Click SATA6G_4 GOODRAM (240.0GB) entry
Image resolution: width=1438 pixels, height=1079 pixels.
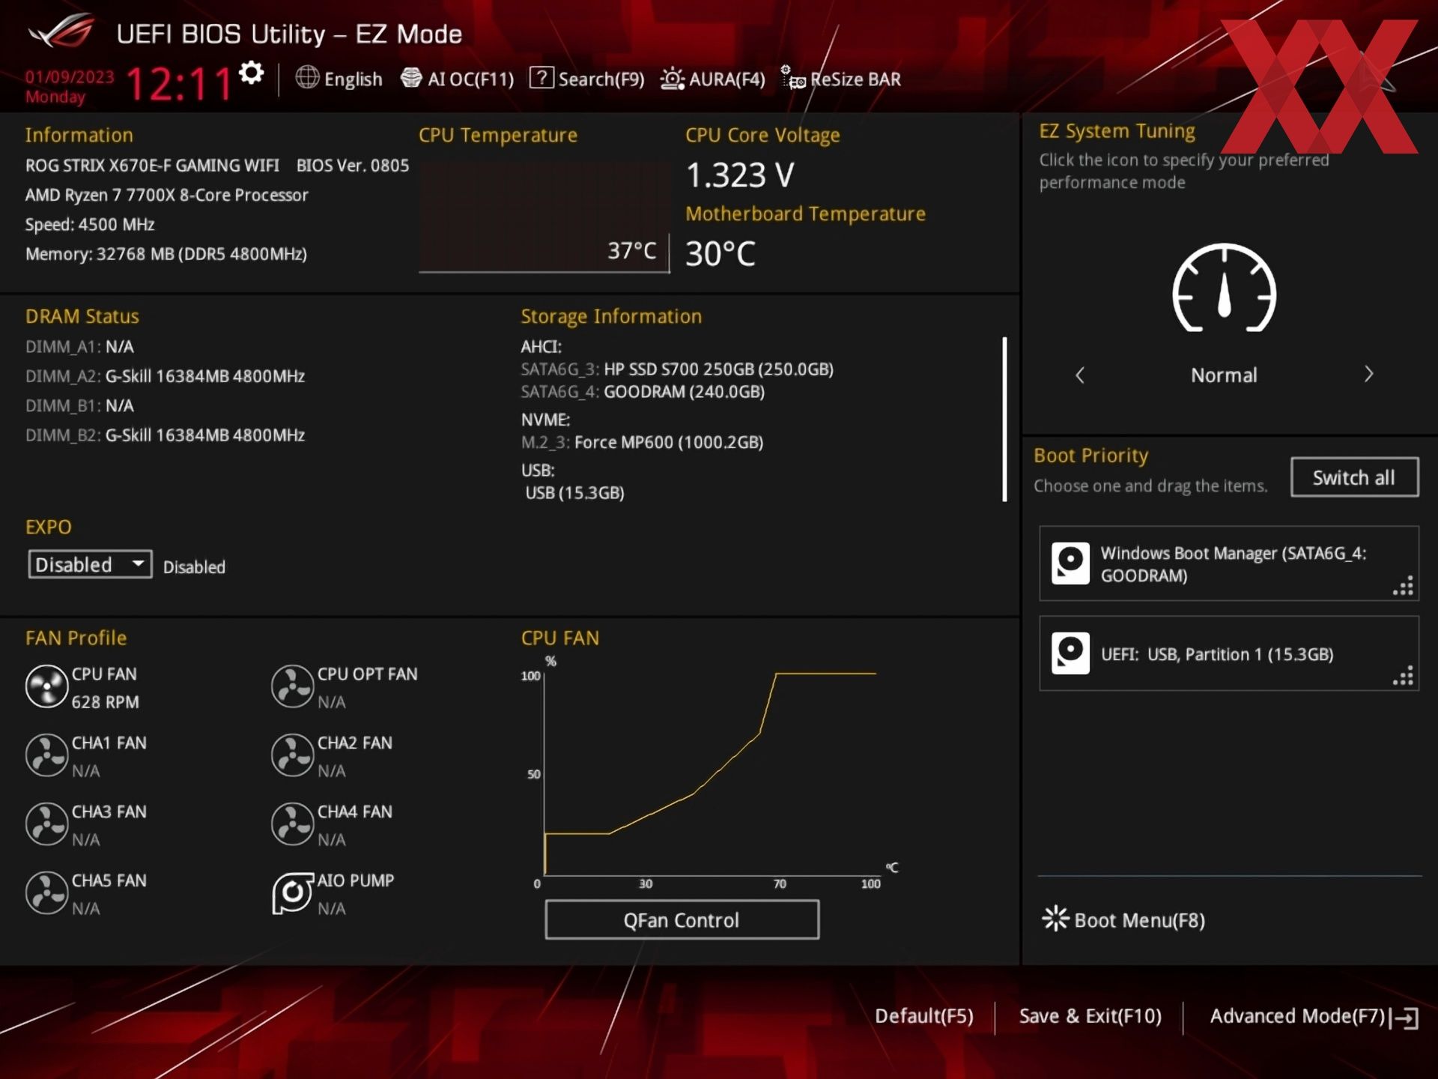tap(643, 391)
